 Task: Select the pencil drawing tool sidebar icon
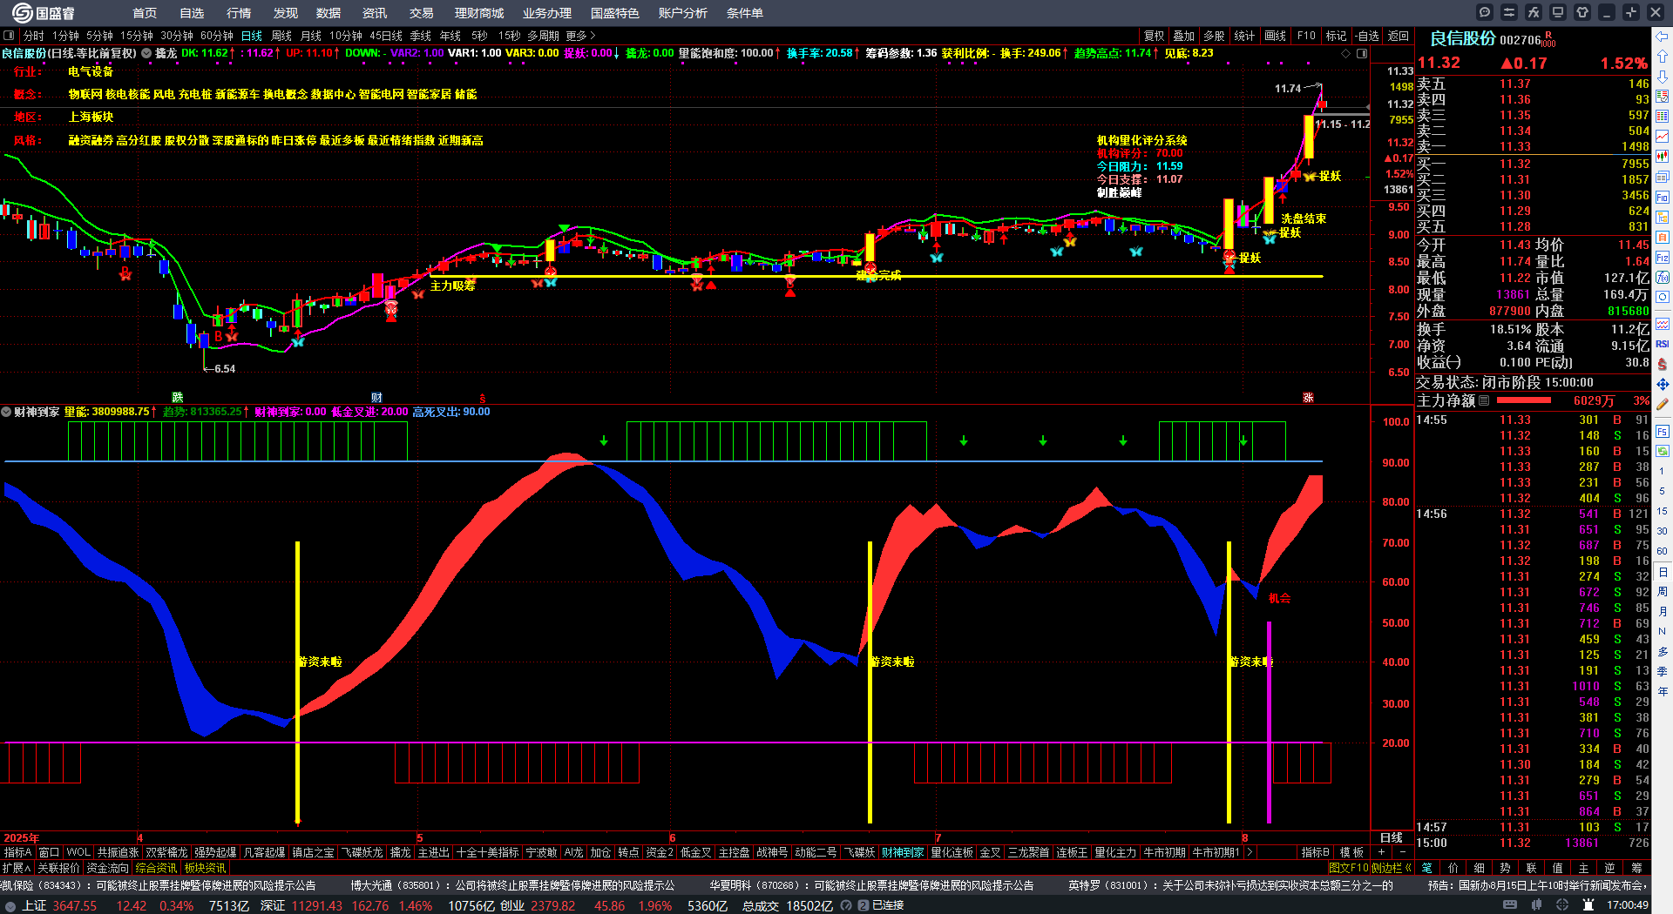1663,404
